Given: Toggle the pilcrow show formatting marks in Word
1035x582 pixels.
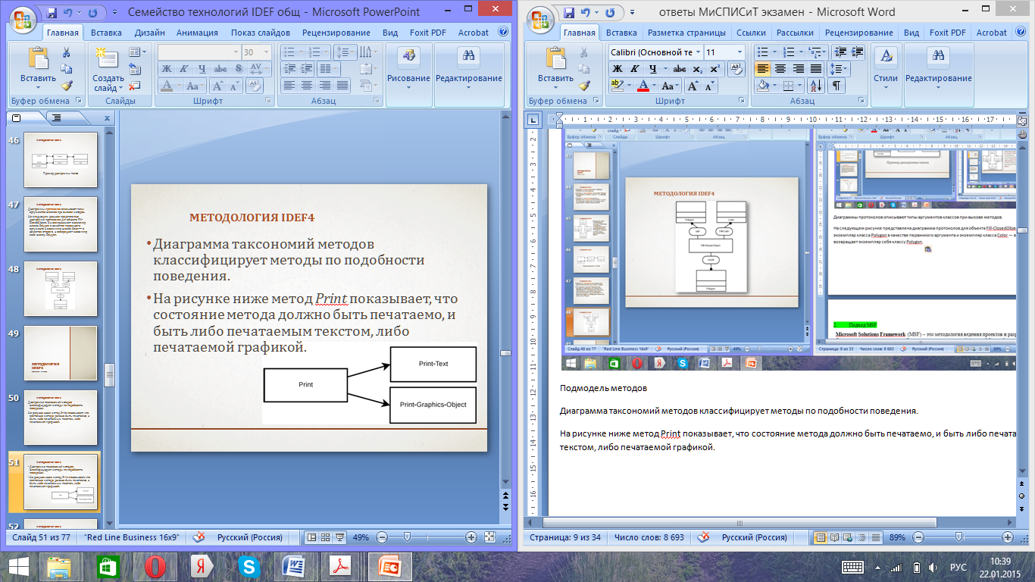Looking at the screenshot, I should (836, 86).
